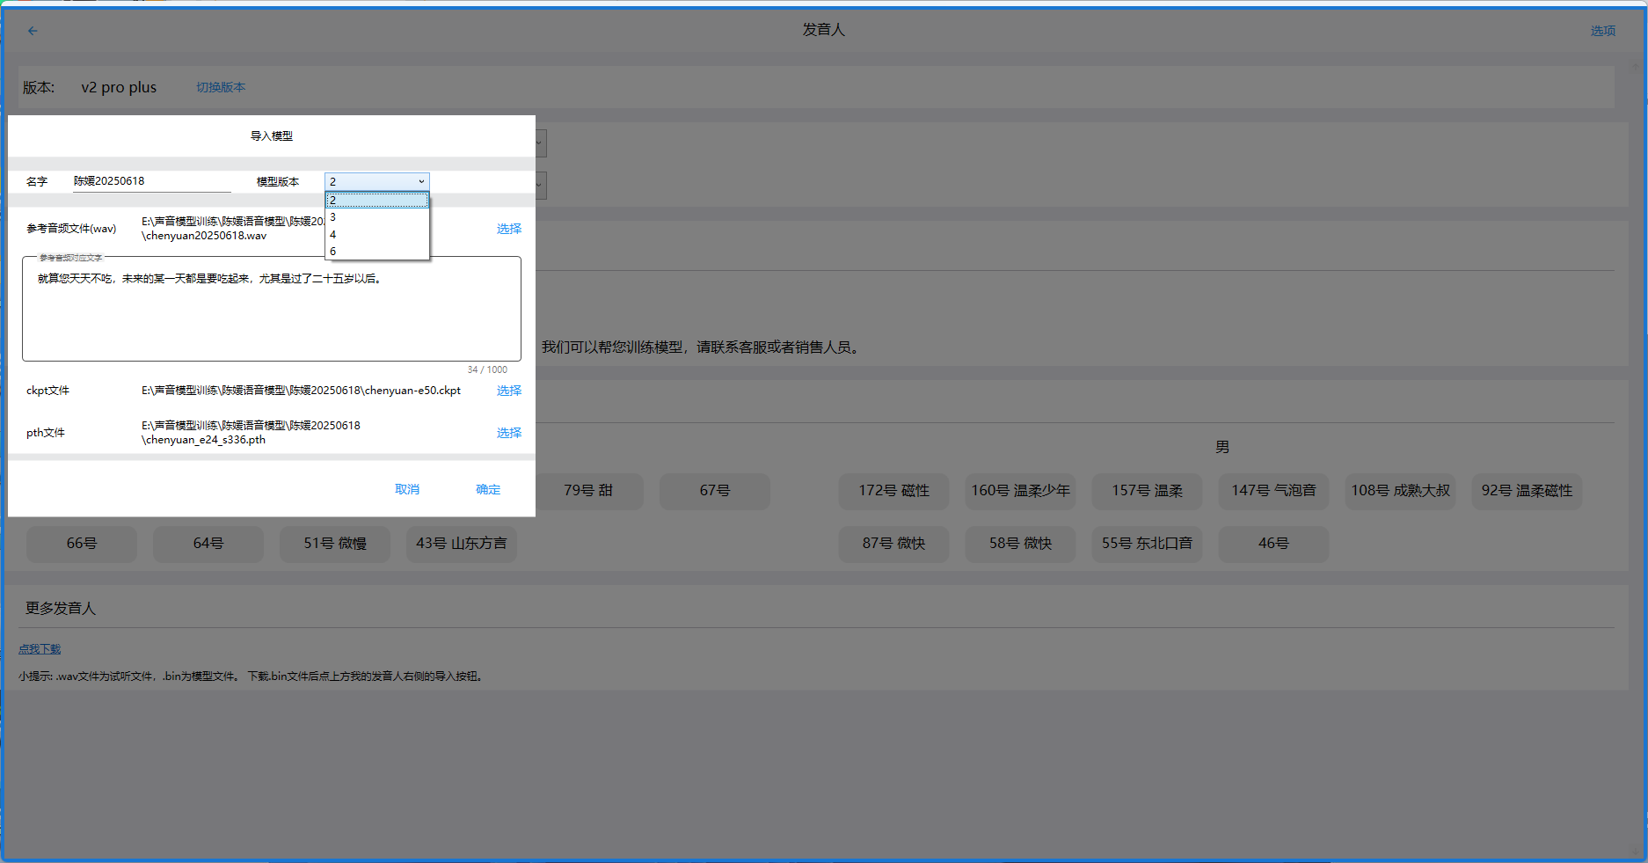The height and width of the screenshot is (863, 1648).
Task: Select version 6 in dropdown list
Action: coord(377,252)
